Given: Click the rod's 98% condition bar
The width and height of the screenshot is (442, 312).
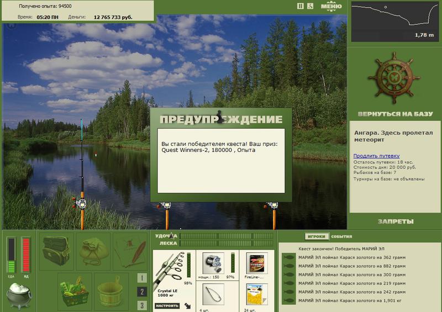Looking at the screenshot, I should (x=188, y=265).
